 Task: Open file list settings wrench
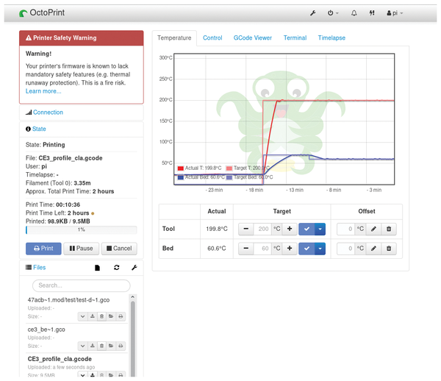(x=135, y=268)
